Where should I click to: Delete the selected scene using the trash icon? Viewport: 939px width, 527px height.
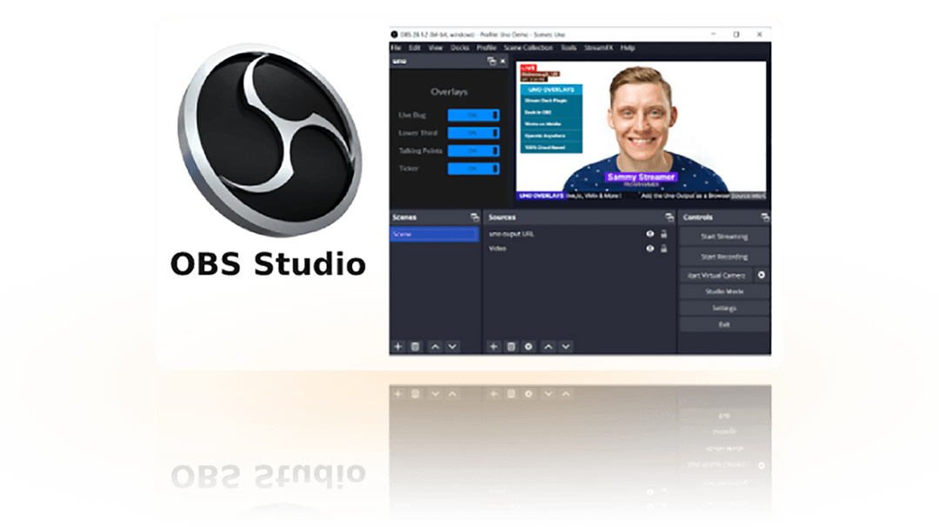(x=415, y=346)
